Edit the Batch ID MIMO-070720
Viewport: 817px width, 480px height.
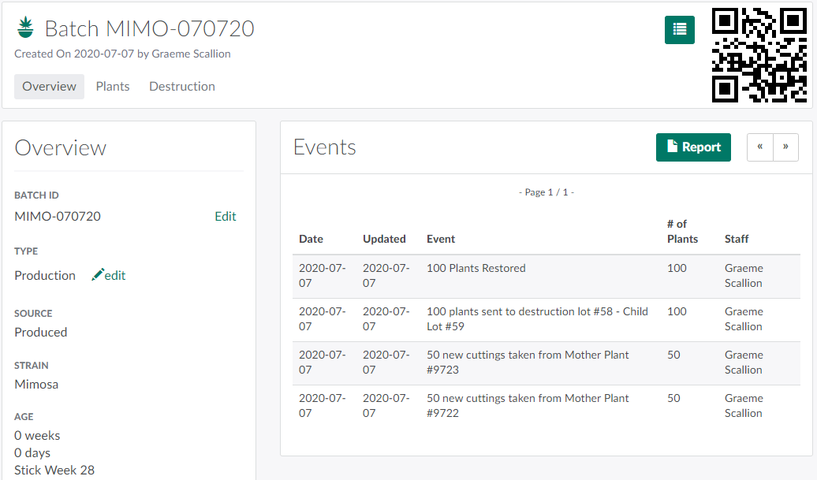pyautogui.click(x=225, y=217)
